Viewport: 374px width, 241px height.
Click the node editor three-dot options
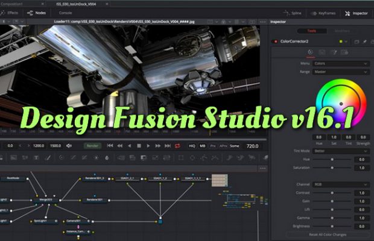point(263,168)
